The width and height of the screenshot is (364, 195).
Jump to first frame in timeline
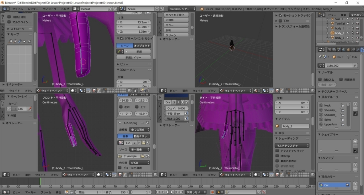[x=157, y=192]
